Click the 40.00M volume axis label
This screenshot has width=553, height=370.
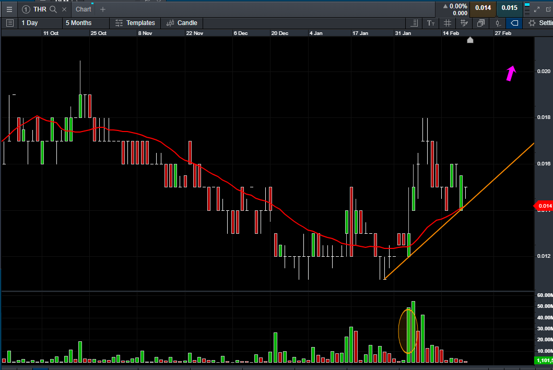pos(545,317)
